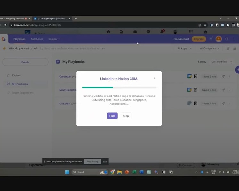Open the user avatar profile menu
239x191 pixels.
point(219,39)
